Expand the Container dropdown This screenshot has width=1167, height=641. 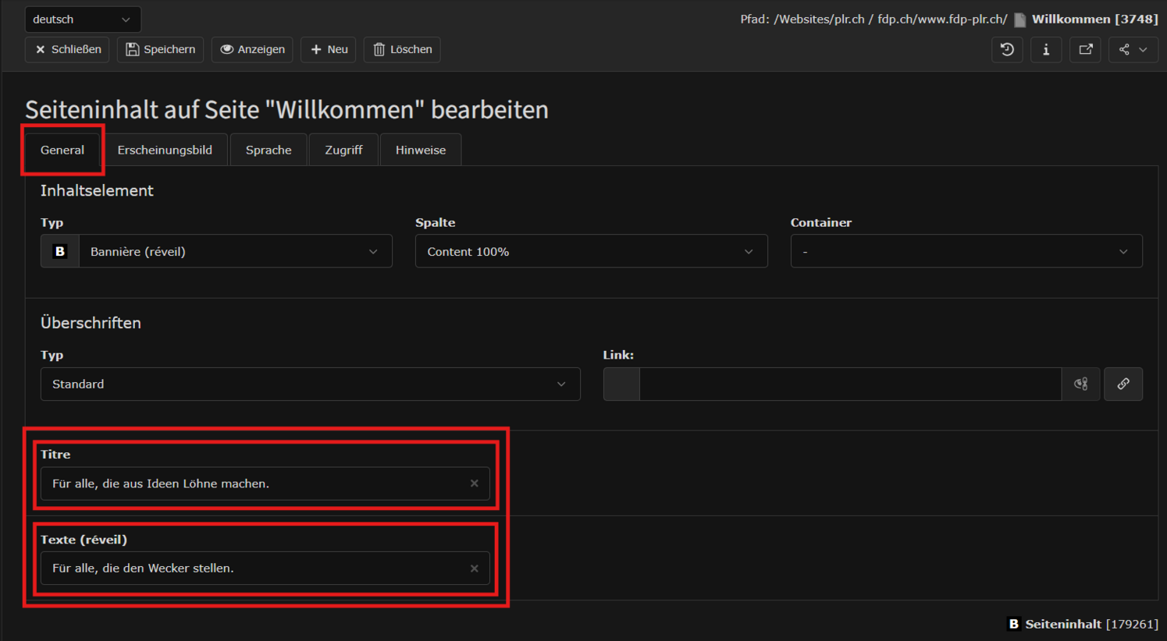coord(966,251)
